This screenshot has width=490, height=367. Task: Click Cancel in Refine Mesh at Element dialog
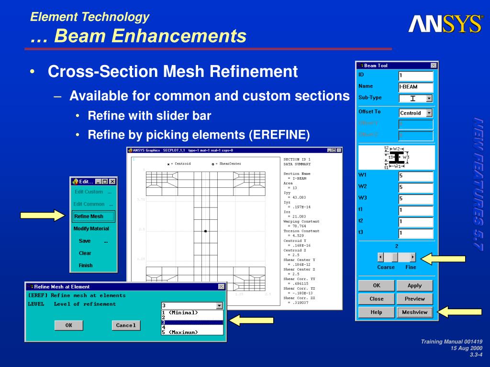coord(126,325)
